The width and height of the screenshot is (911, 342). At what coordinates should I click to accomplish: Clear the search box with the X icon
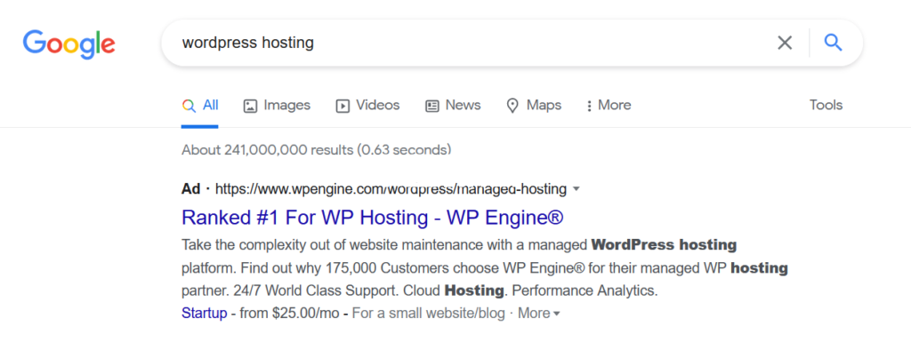point(785,43)
